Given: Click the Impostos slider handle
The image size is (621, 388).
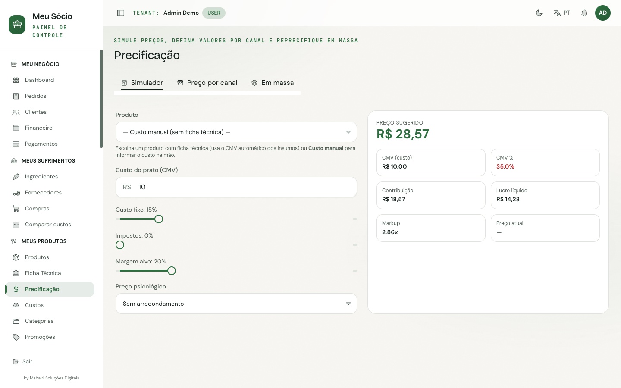Looking at the screenshot, I should coord(120,245).
